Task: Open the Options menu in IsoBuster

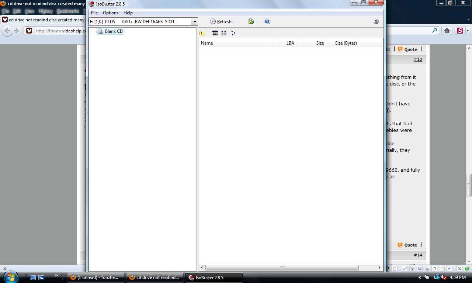Action: pyautogui.click(x=111, y=13)
